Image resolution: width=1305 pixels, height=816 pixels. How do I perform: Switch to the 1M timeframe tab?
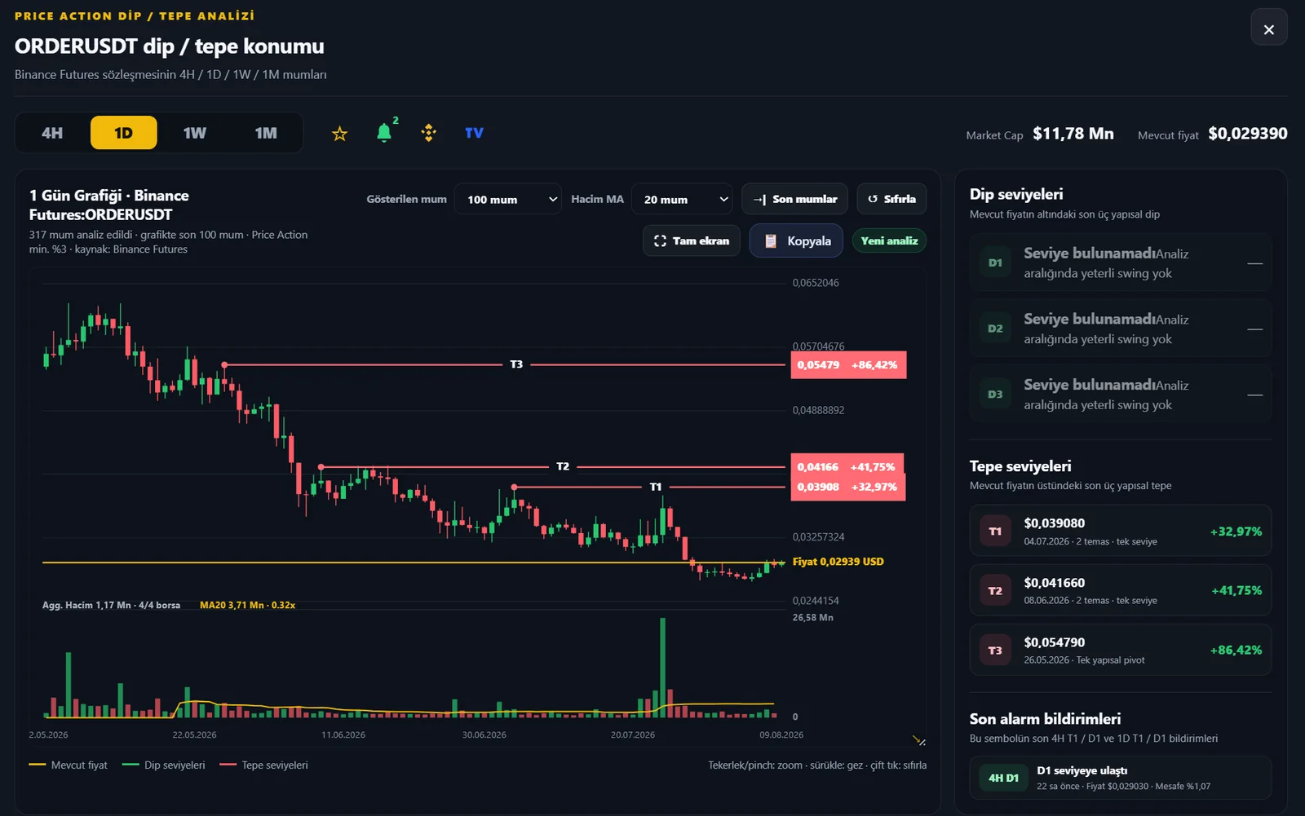coord(266,133)
